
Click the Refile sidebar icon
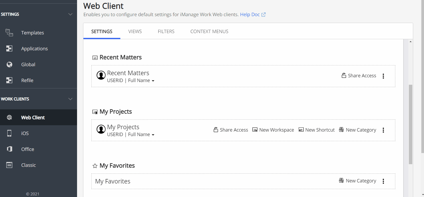click(x=9, y=80)
